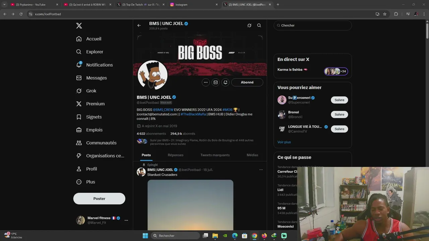Click the Abonné following button

pos(247,82)
